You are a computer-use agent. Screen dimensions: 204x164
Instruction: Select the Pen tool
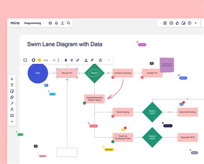12,109
